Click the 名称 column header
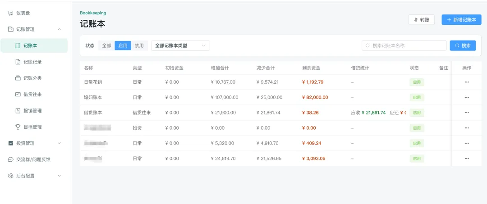Viewport: 487px width, 204px height. pyautogui.click(x=88, y=68)
